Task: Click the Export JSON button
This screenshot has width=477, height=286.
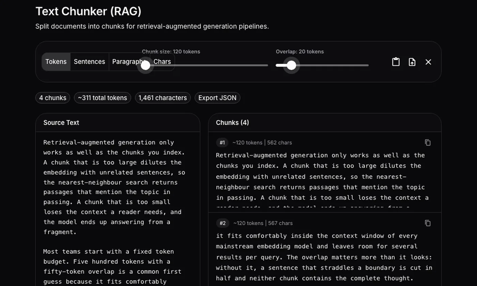Action: pos(217,98)
